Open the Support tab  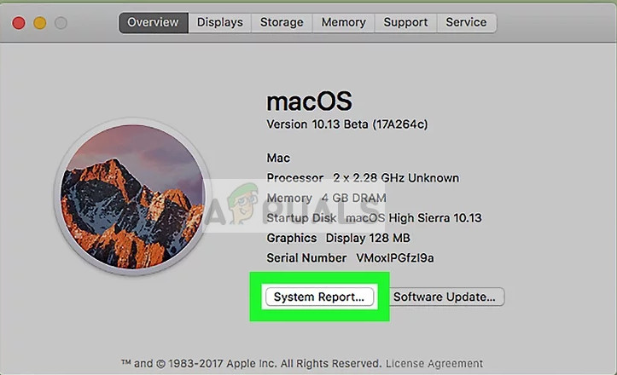pyautogui.click(x=405, y=22)
